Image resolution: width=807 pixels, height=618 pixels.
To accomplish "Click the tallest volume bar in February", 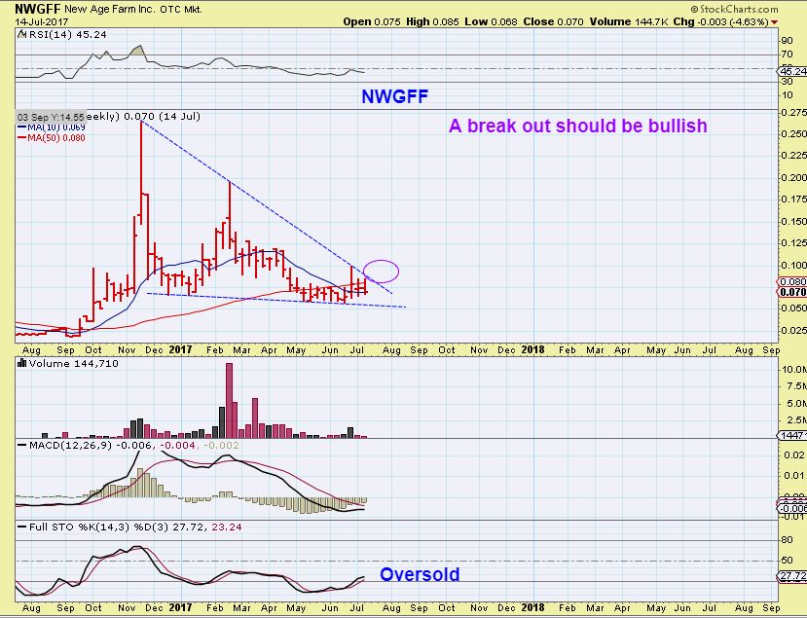I will (x=229, y=400).
